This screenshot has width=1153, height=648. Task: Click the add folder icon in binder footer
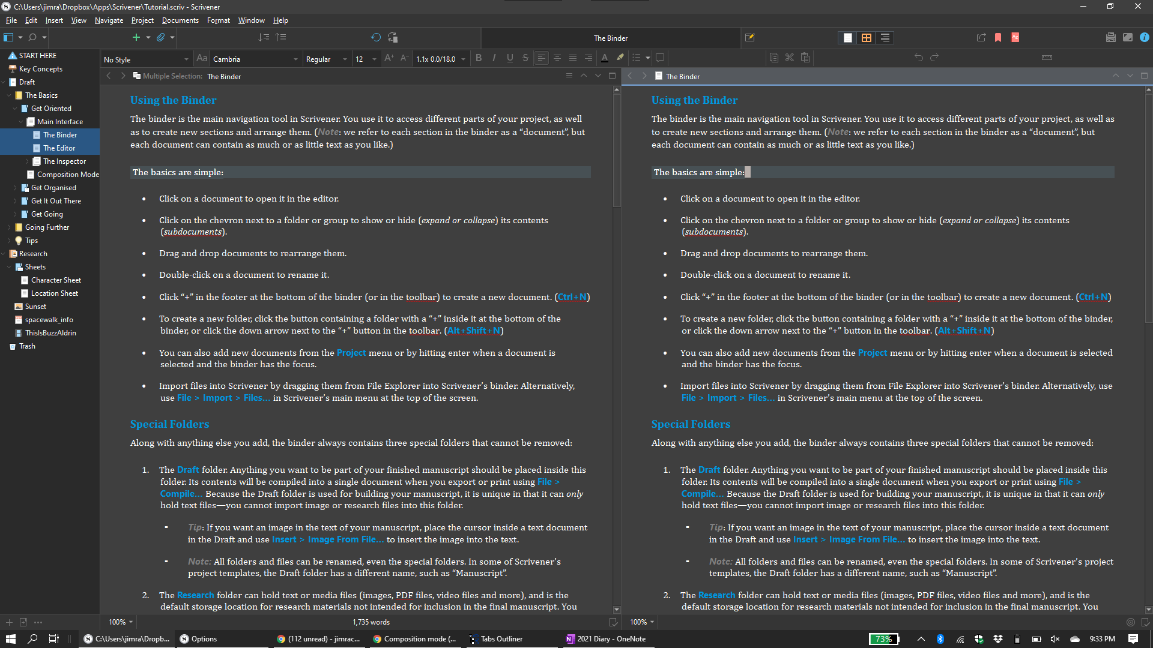23,622
